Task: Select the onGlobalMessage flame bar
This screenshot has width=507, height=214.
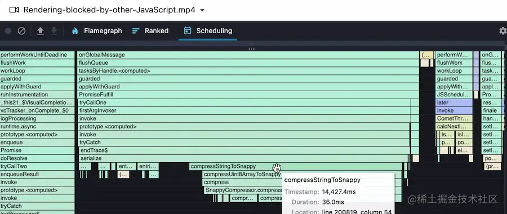Action: click(248, 55)
